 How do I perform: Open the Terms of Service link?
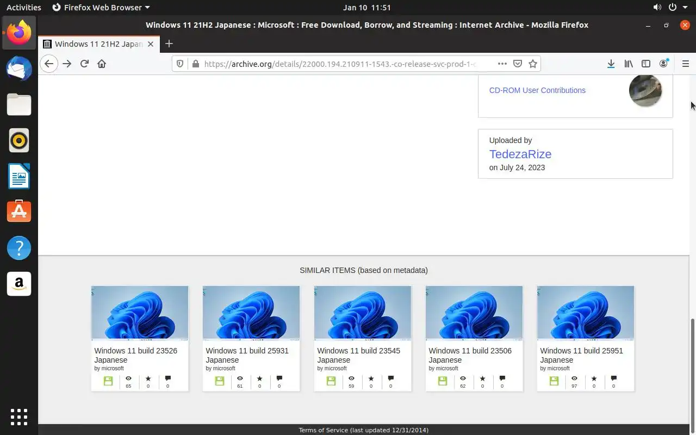323,430
